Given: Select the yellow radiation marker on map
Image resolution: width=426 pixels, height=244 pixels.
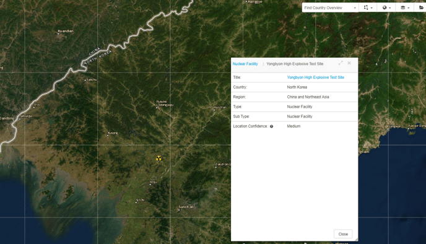Looking at the screenshot, I should (159, 158).
